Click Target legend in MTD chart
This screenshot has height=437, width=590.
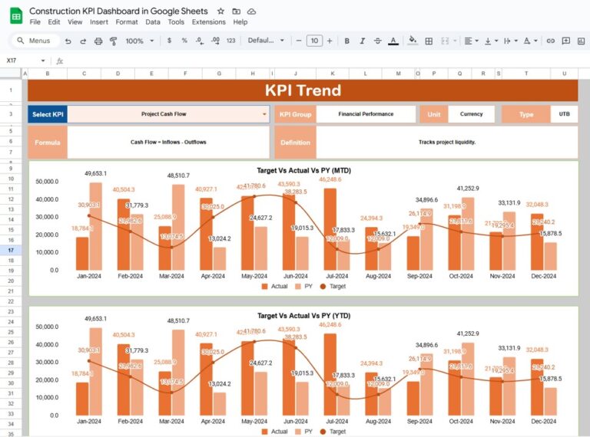(333, 286)
